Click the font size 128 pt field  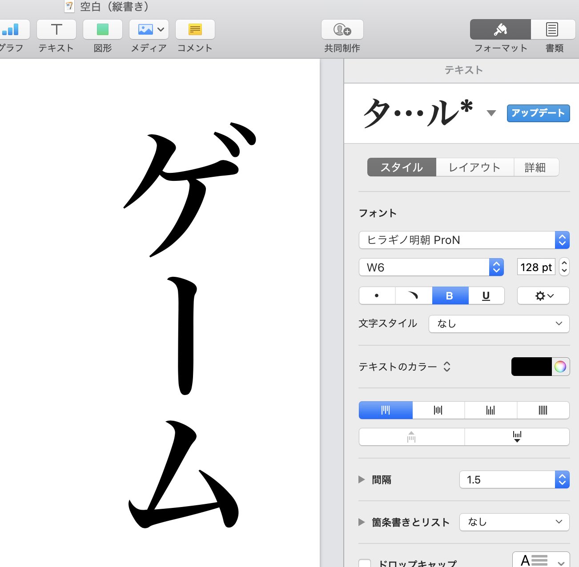pos(536,267)
